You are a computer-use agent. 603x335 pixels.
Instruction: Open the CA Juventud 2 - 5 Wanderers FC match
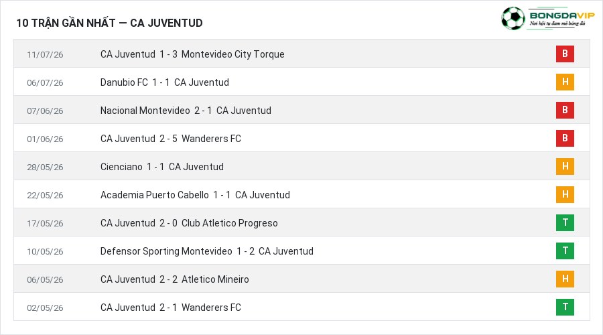click(x=171, y=139)
